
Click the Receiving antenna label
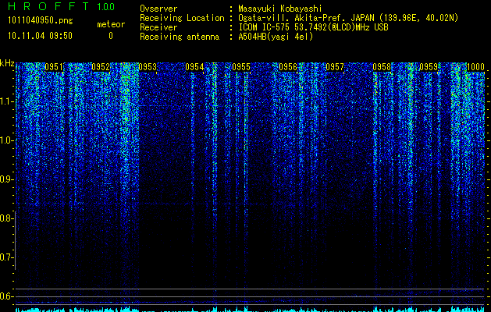click(x=180, y=37)
